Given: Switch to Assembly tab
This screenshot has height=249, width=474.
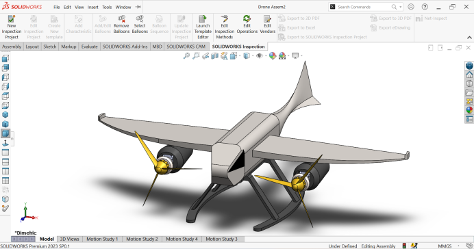Looking at the screenshot, I should 12,47.
